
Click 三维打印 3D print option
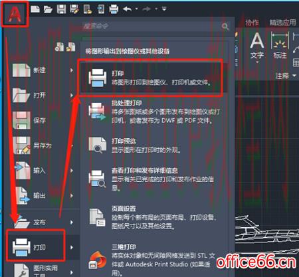[x=153, y=260]
